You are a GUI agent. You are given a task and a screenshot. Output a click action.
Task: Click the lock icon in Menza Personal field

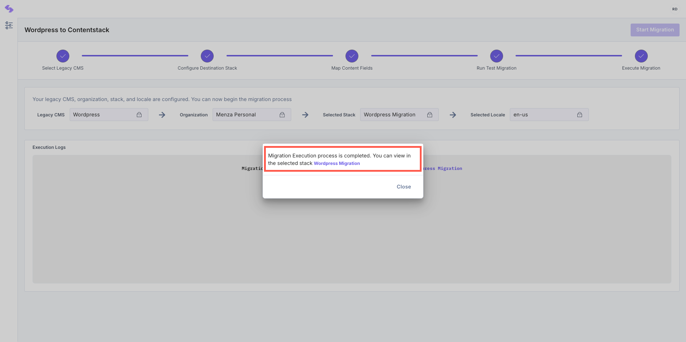pyautogui.click(x=282, y=115)
